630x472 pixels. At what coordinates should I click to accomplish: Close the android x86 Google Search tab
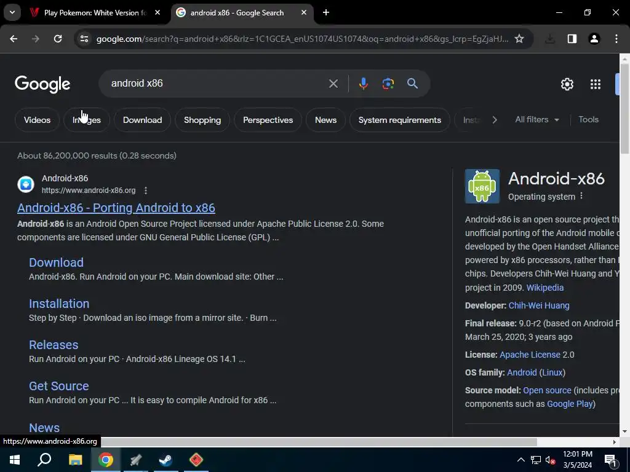pos(304,12)
